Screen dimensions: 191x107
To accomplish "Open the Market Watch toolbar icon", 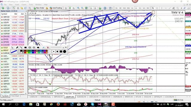I will coord(14,8).
